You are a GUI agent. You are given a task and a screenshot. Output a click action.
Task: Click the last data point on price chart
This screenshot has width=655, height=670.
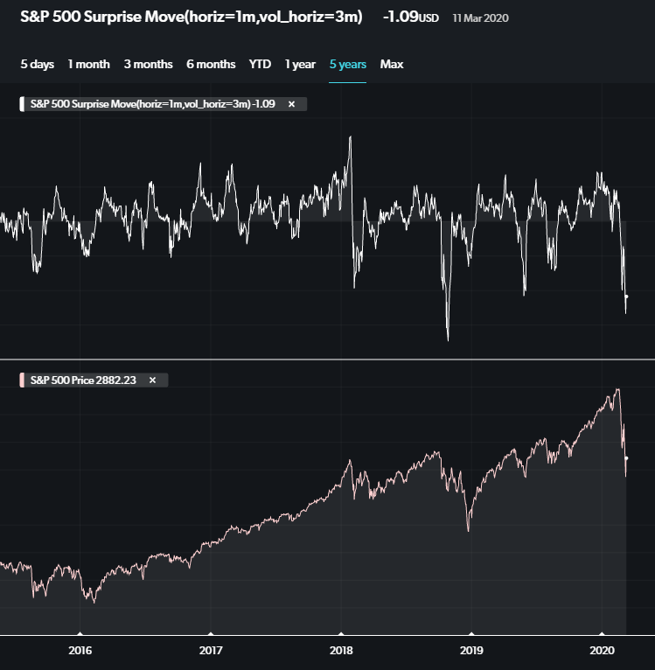coord(626,458)
